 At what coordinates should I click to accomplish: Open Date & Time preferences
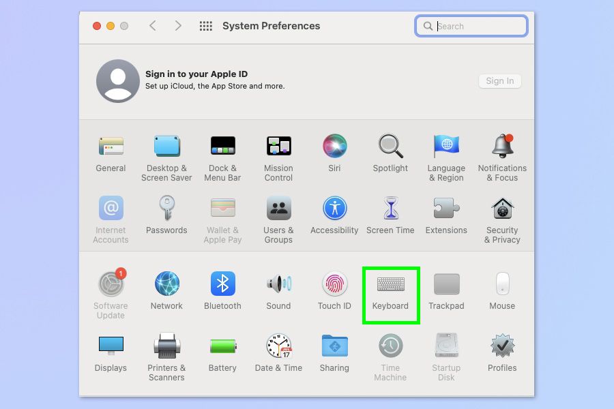pyautogui.click(x=278, y=346)
